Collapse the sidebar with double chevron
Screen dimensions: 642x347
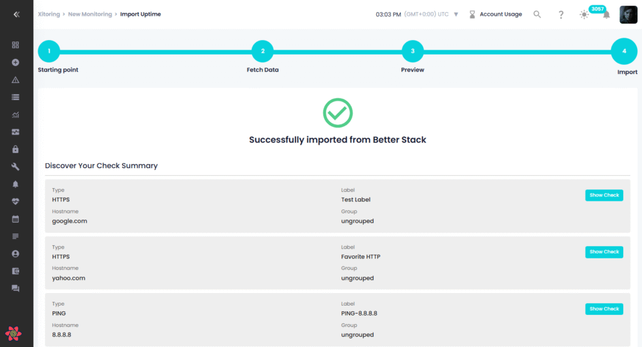(x=16, y=14)
